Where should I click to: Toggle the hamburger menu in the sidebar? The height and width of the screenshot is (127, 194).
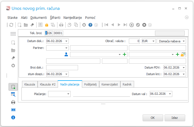tap(13, 34)
